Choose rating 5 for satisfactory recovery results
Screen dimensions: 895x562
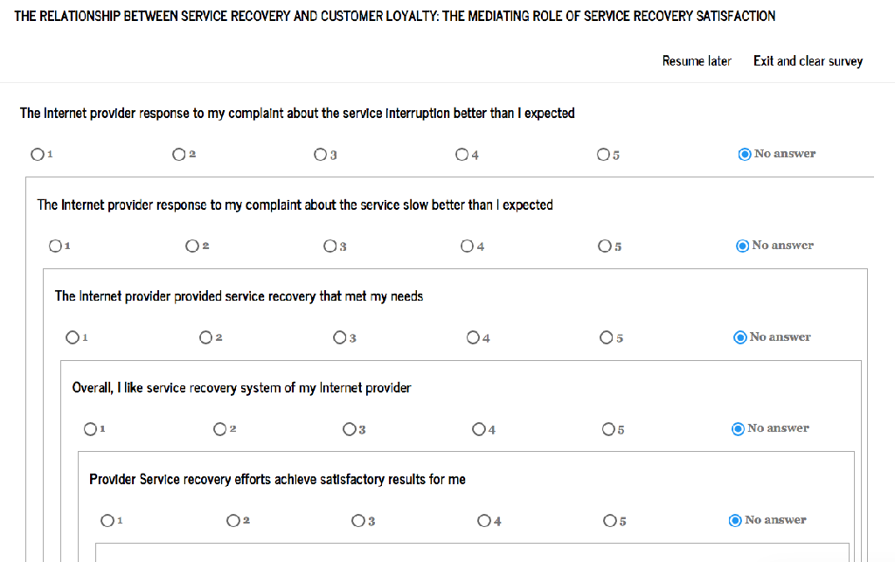point(610,521)
